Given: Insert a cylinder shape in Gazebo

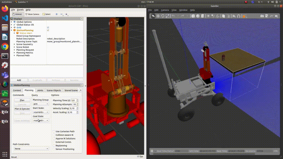Looking at the screenshot, I should (x=203, y=16).
